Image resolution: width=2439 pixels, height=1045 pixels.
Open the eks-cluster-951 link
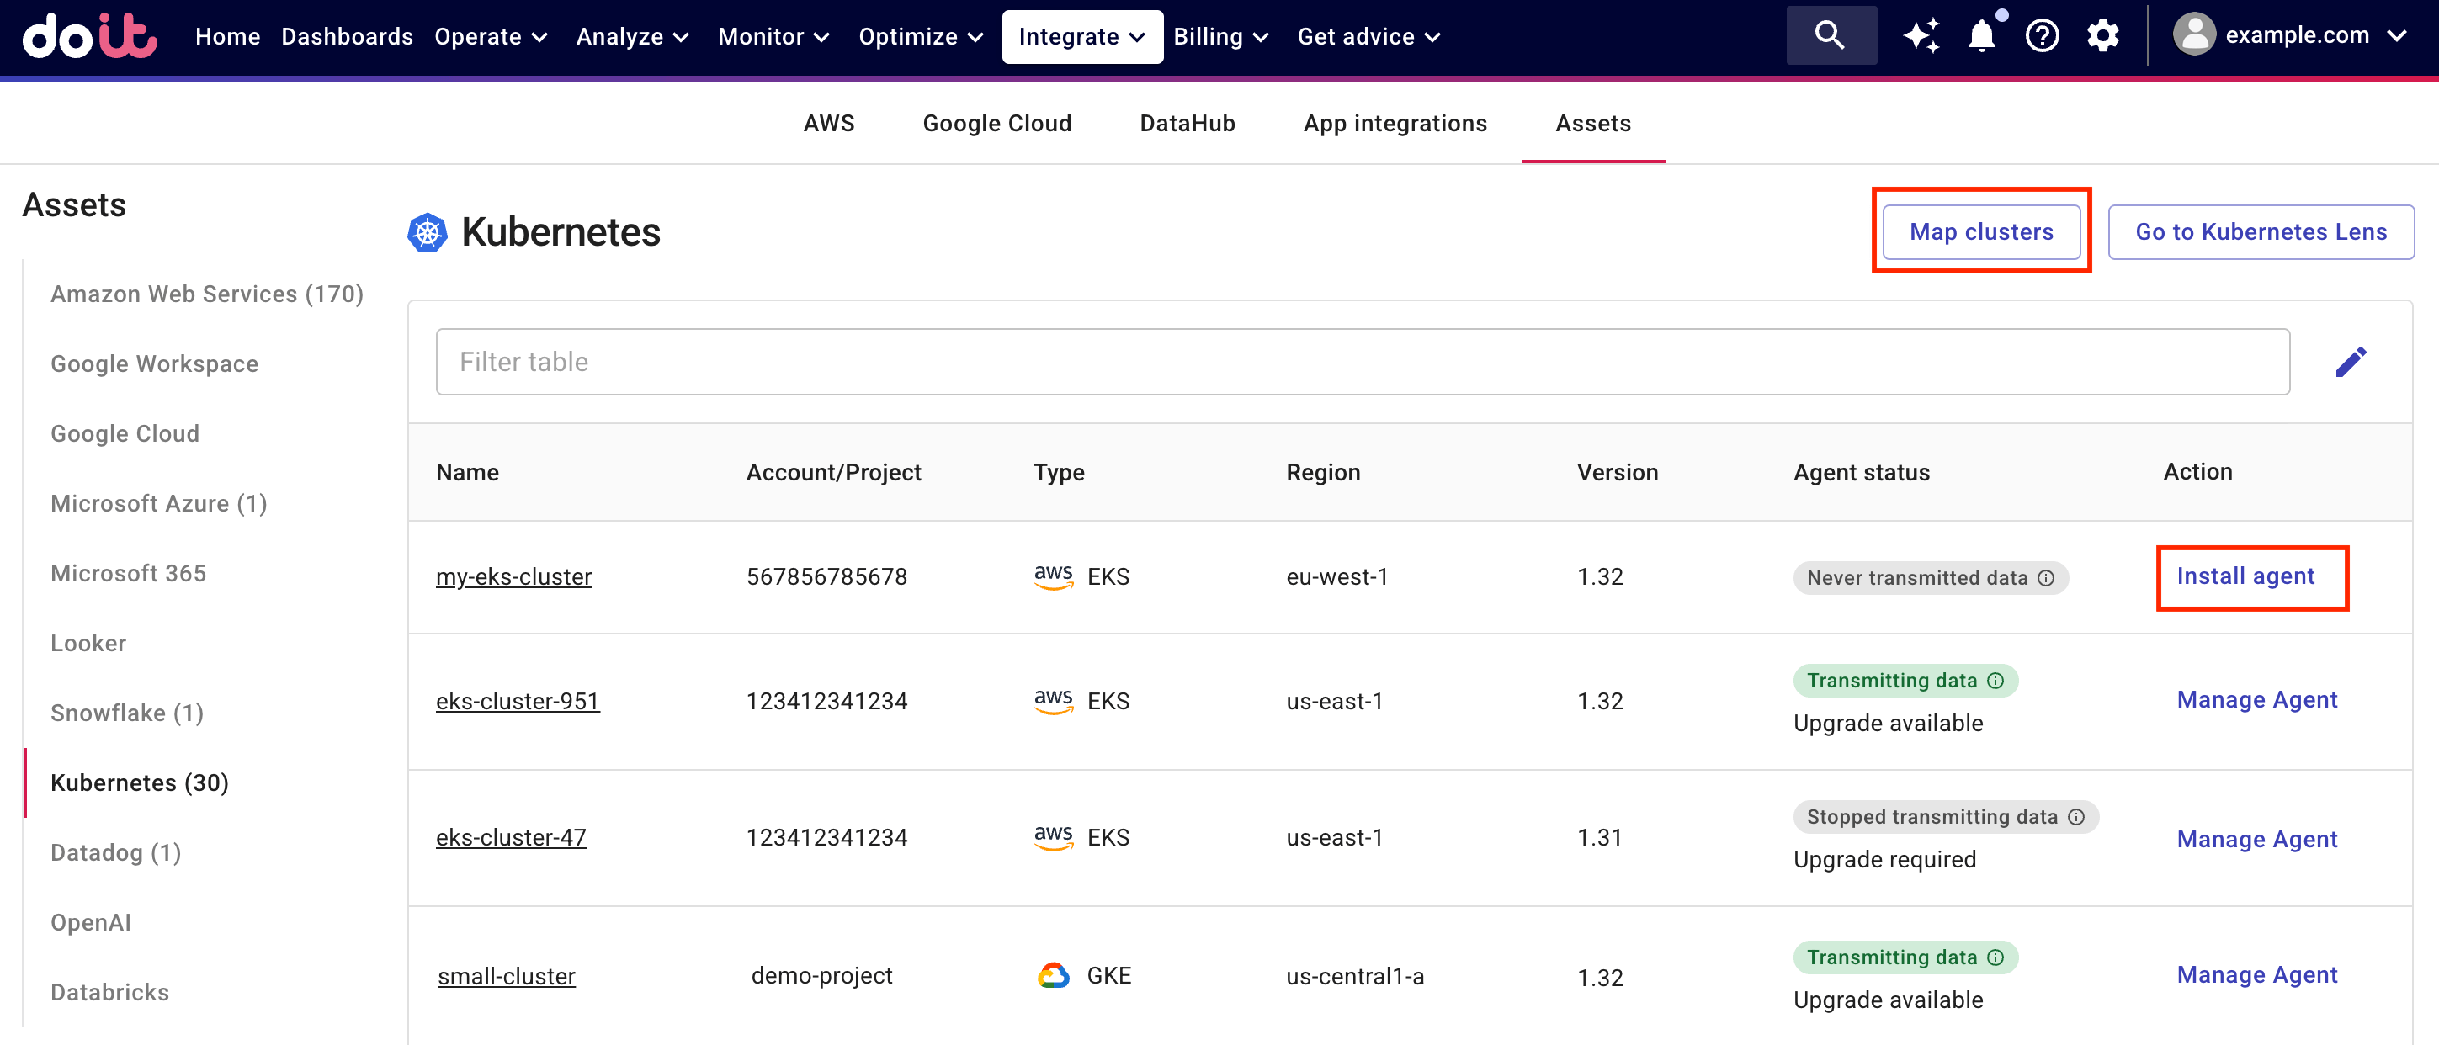(x=517, y=700)
